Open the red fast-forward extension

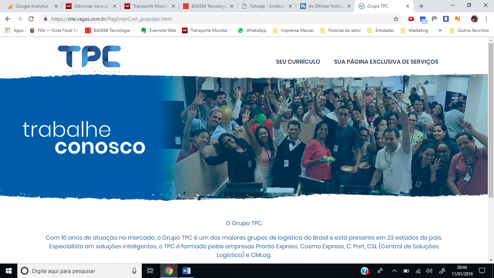(411, 19)
